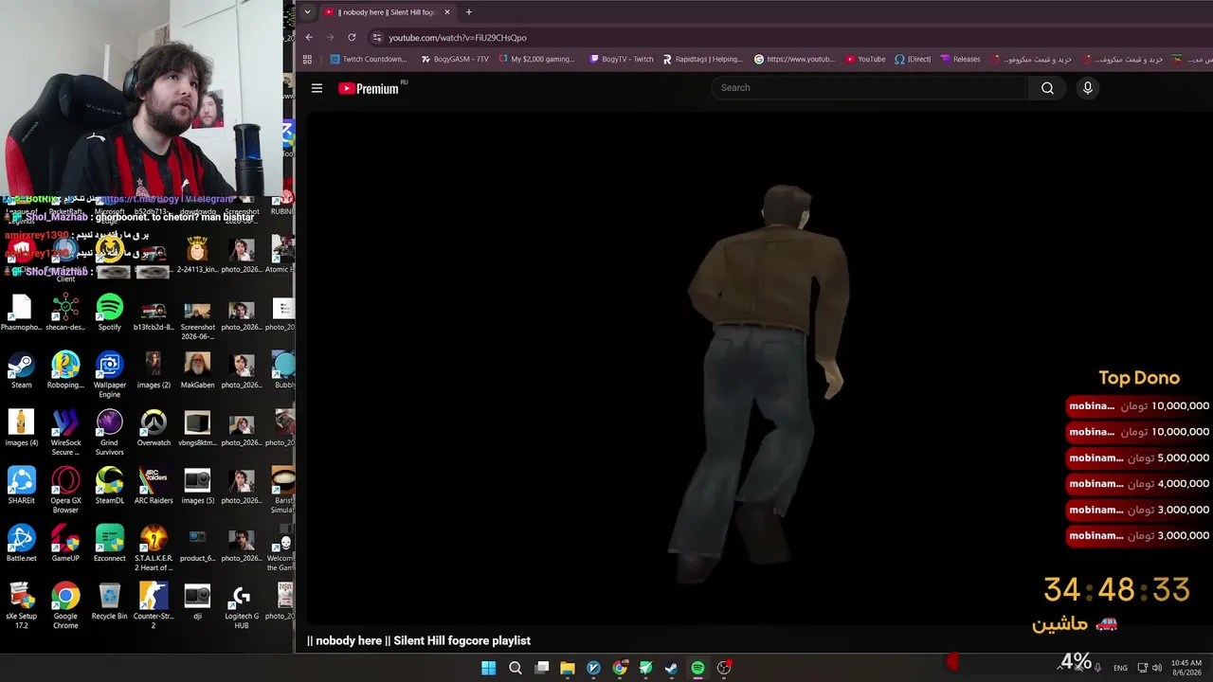Select the Opera GX Browser icon
1213x682 pixels.
click(x=65, y=491)
